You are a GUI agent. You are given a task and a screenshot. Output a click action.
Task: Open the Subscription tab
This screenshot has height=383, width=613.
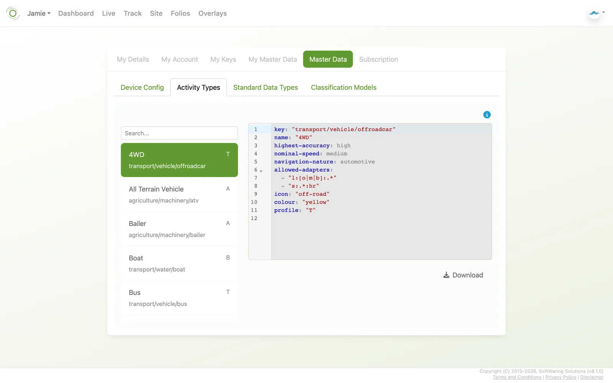[x=379, y=59]
